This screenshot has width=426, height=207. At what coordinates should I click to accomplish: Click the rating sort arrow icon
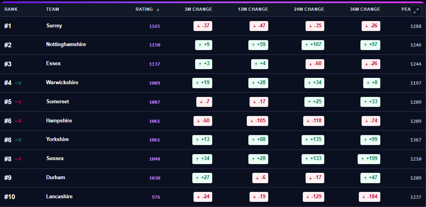click(x=158, y=10)
